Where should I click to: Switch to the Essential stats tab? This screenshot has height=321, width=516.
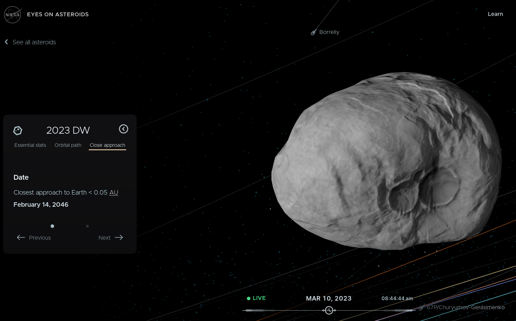(x=30, y=145)
